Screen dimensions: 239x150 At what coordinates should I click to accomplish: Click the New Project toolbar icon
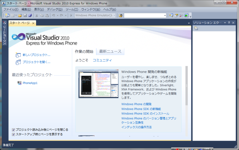[x=7, y=16]
